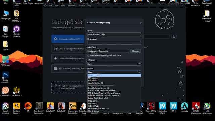Select the Battlefield V desktop icon

coord(50,108)
